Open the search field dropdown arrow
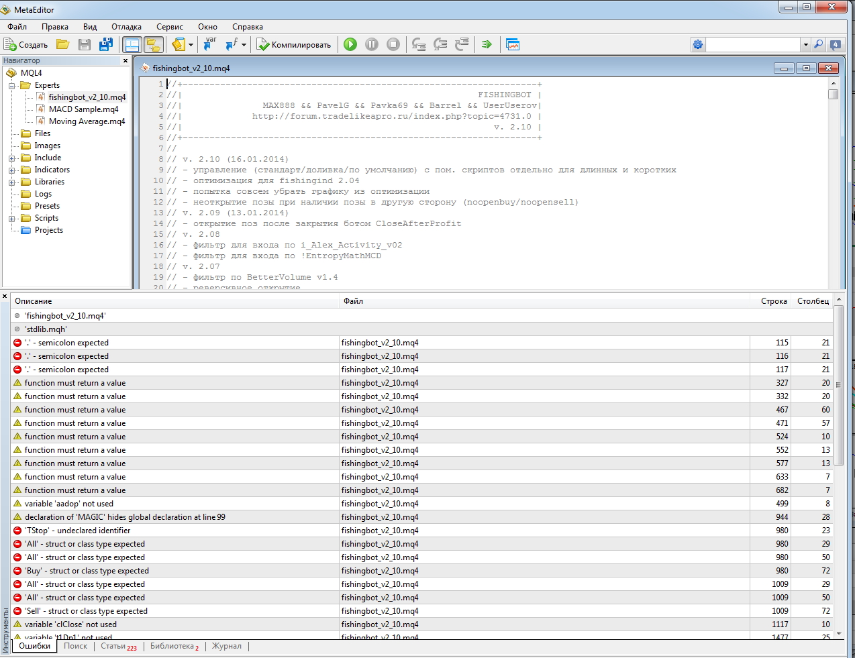 coord(805,44)
